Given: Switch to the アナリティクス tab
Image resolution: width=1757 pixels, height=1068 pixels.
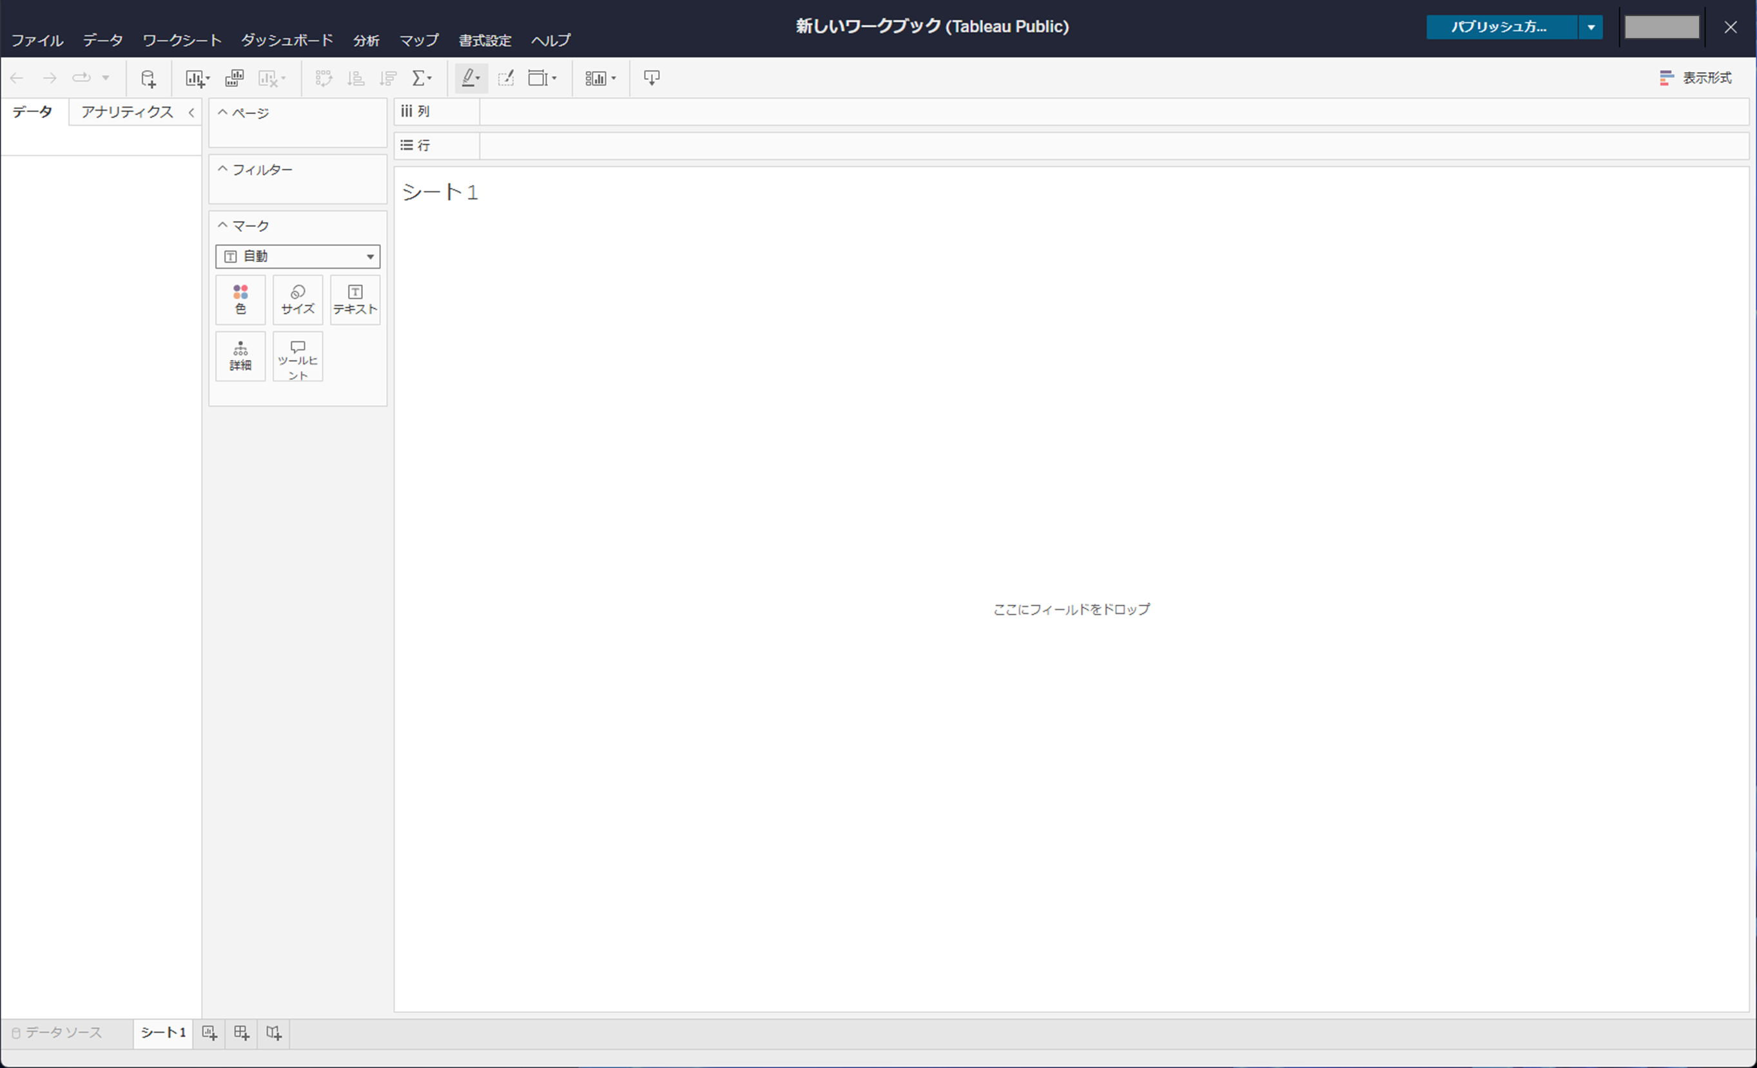Looking at the screenshot, I should tap(127, 112).
